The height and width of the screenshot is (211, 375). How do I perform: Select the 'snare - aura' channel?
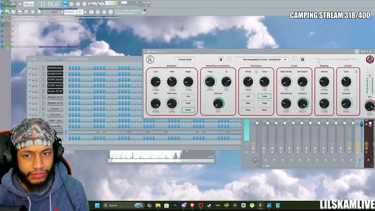[55, 120]
